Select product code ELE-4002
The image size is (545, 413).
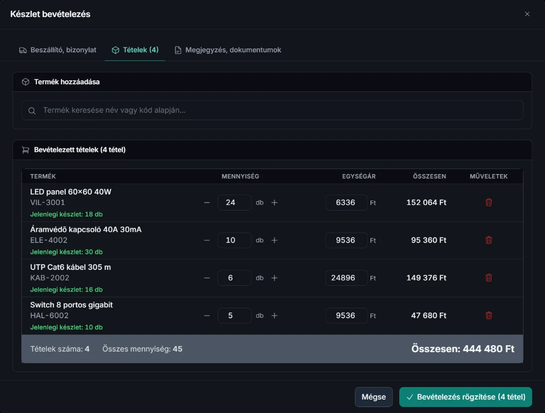point(49,240)
